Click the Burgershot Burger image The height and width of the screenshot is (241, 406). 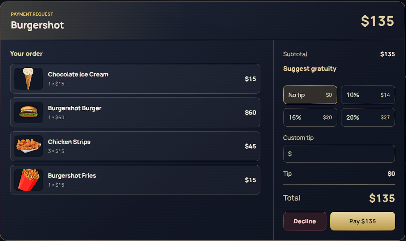(29, 112)
